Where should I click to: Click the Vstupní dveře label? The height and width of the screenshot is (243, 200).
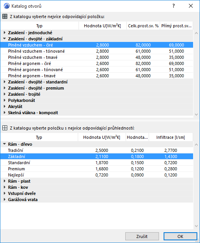(22, 193)
